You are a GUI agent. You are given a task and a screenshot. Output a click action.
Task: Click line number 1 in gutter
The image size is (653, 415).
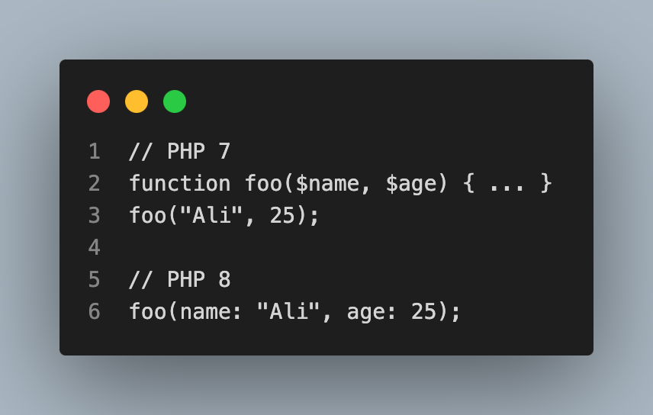(x=94, y=152)
